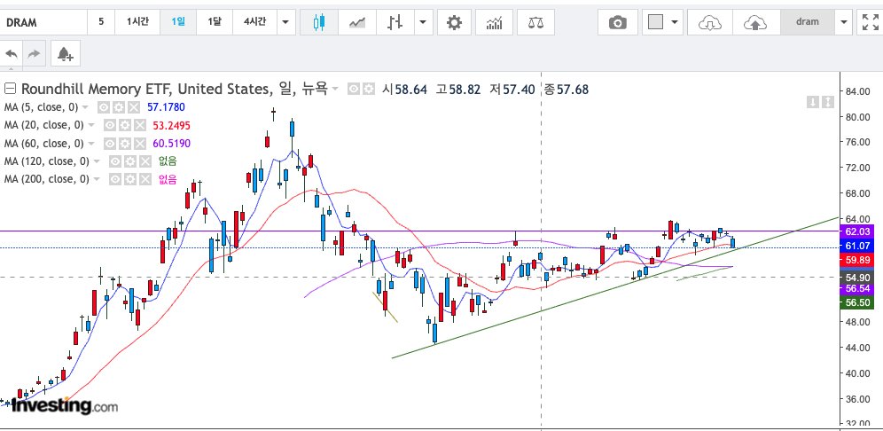
Task: Remove the MA 120 indicator
Action: point(145,161)
